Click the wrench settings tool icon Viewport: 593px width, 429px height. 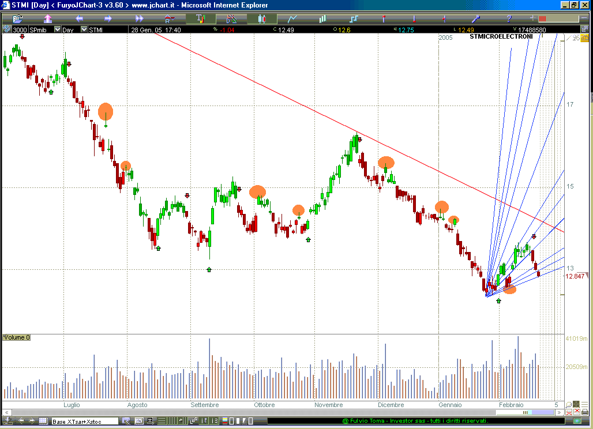pyautogui.click(x=476, y=18)
